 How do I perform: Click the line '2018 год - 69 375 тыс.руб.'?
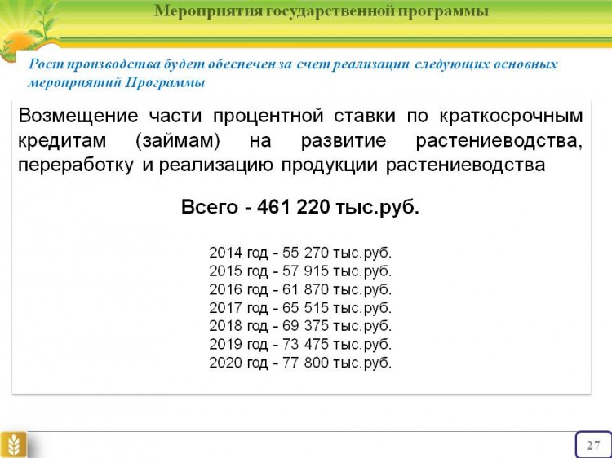coord(299,325)
